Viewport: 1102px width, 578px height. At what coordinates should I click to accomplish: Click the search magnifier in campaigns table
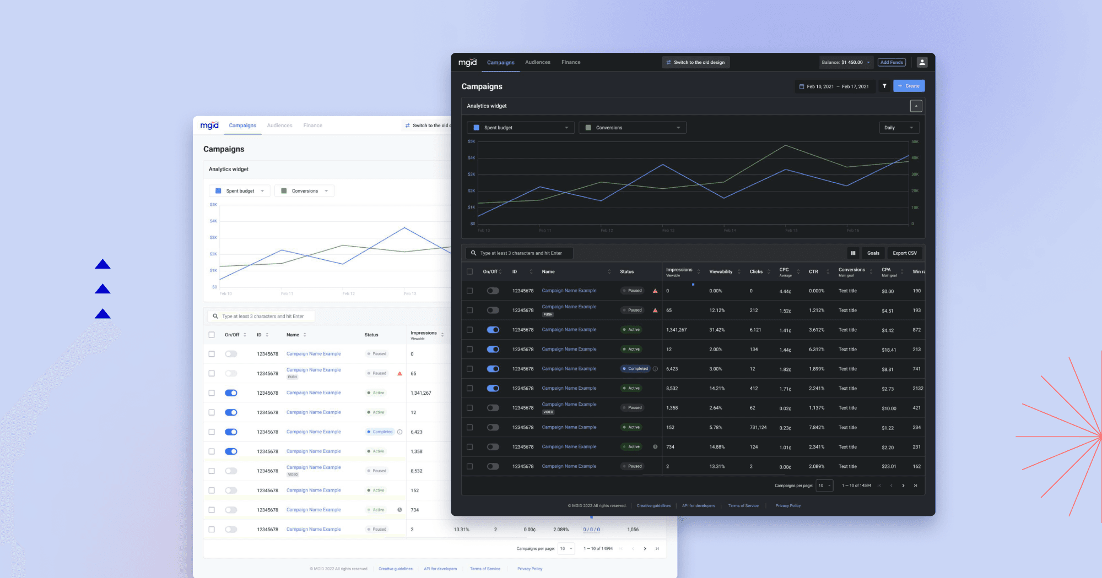[x=474, y=253]
